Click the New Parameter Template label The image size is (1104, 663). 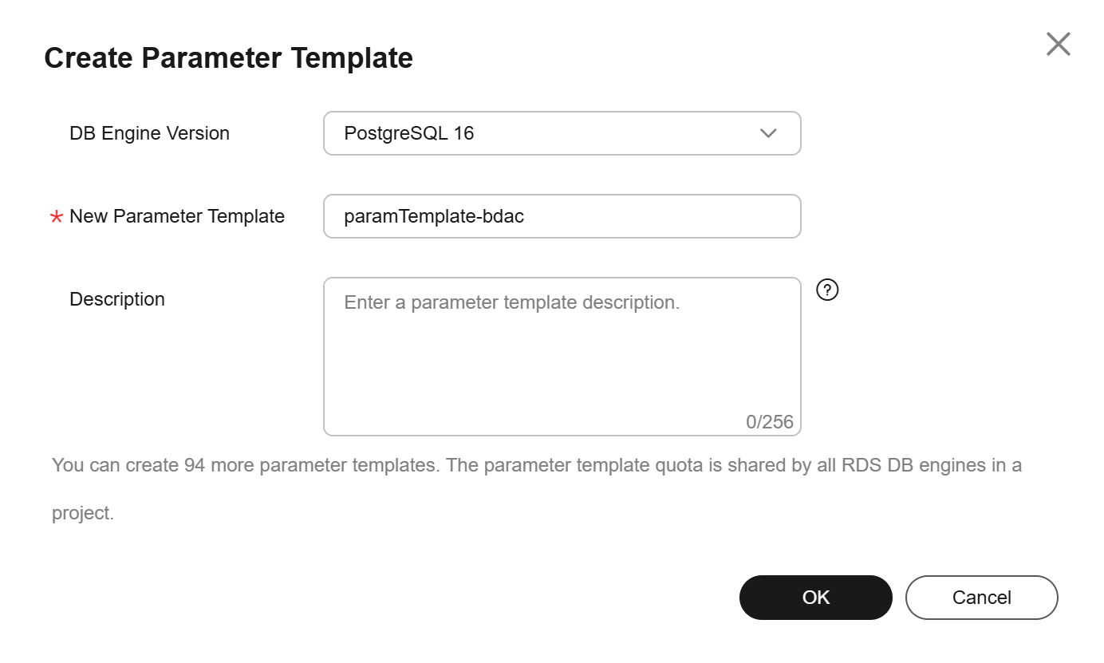(177, 216)
